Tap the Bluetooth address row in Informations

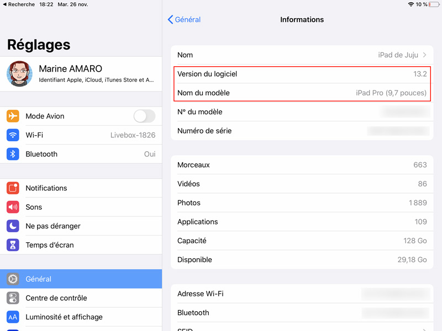(x=302, y=313)
